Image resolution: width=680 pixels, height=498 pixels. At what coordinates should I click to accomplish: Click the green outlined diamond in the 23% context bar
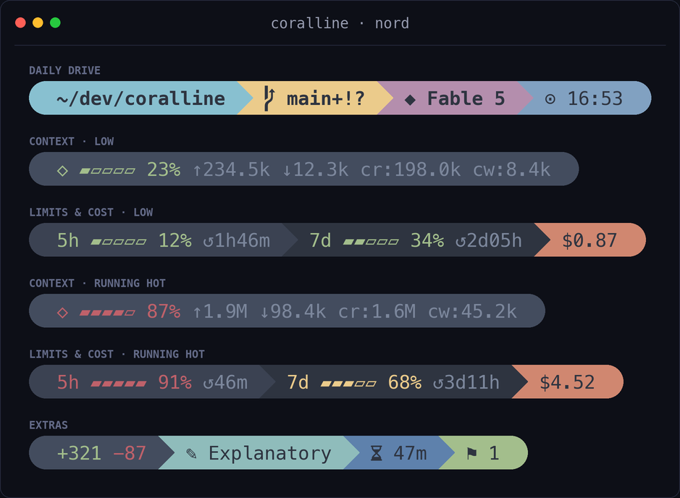(x=62, y=171)
